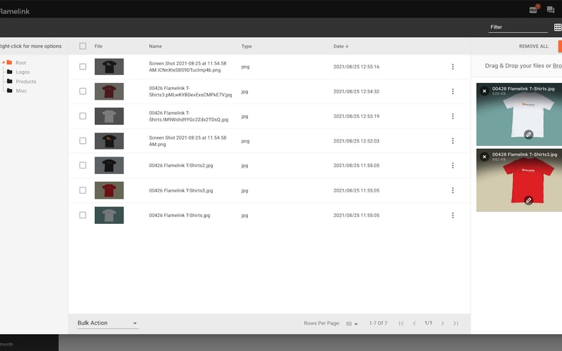
Task: Open thumbnail of dark red Shirts3.pMLwKYBDevExsCMPkE7V.jpg
Action: point(109,91)
